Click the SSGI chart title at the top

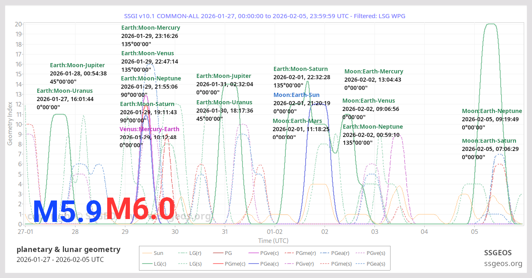click(x=266, y=16)
